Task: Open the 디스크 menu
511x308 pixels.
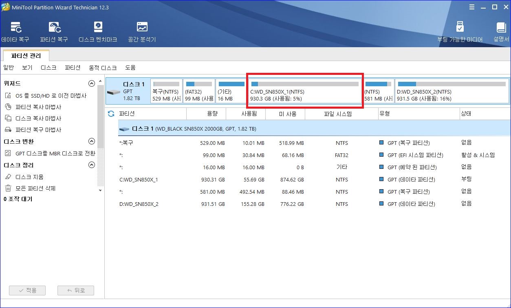Action: [x=49, y=68]
